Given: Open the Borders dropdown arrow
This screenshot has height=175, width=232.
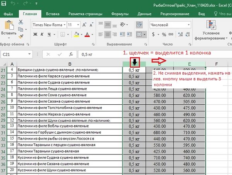Looking at the screenshot, I should click(68, 35).
